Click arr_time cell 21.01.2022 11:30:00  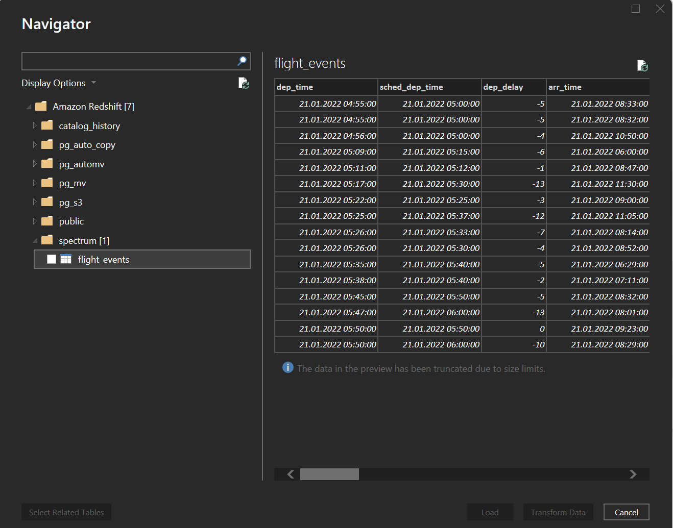tap(598, 184)
